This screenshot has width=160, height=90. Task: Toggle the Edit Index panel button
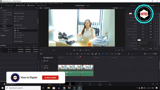pyautogui.click(x=31, y=5)
